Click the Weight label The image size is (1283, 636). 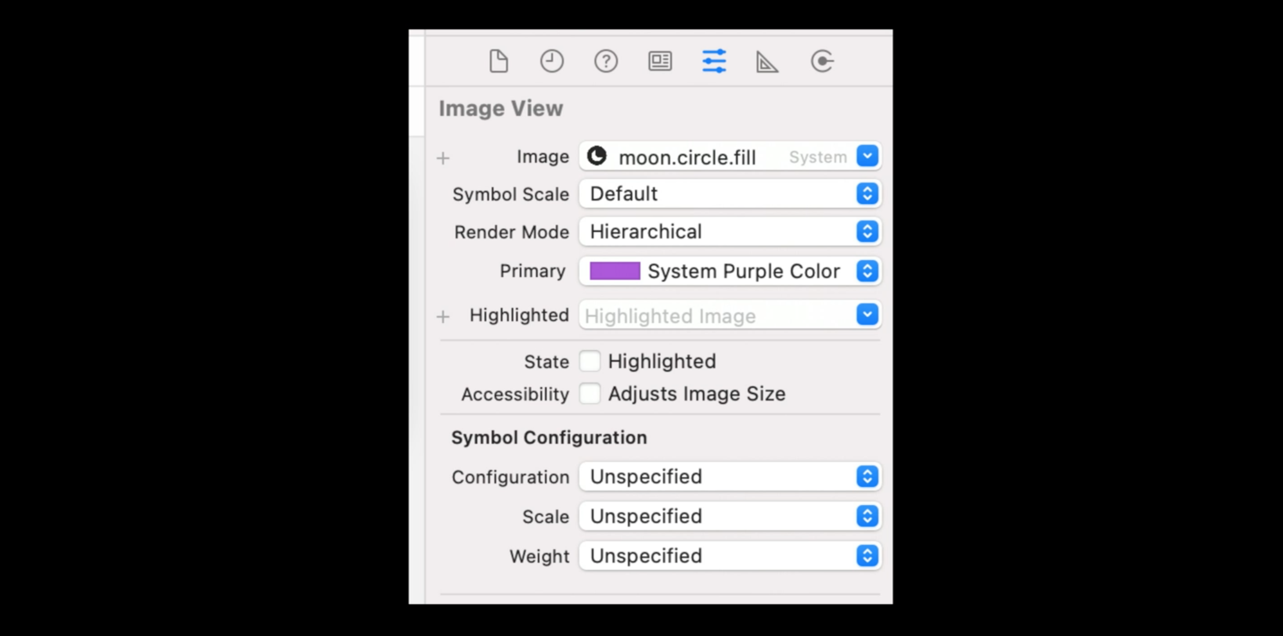[x=539, y=556]
